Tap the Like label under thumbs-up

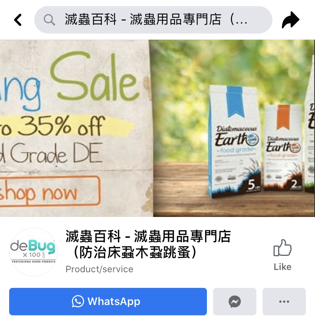(282, 267)
